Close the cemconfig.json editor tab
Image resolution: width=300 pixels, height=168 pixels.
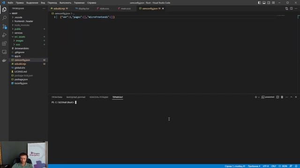coord(163,8)
